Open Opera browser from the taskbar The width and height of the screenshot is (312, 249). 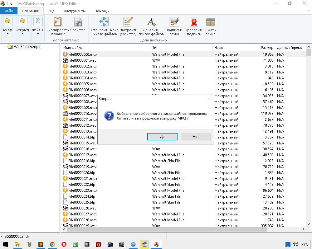point(64,244)
